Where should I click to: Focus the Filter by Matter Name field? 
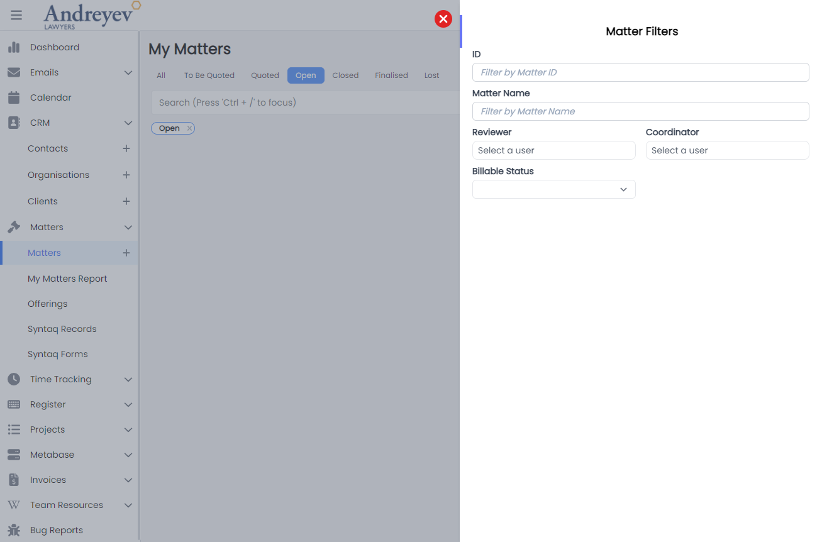click(x=640, y=111)
